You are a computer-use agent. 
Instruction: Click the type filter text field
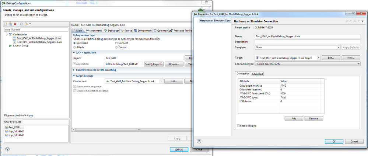(36, 30)
